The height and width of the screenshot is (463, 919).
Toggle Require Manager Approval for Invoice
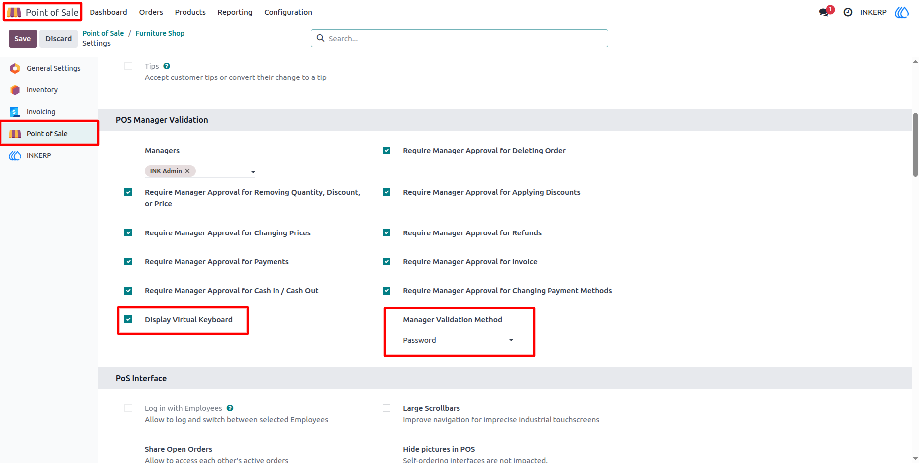pyautogui.click(x=386, y=262)
